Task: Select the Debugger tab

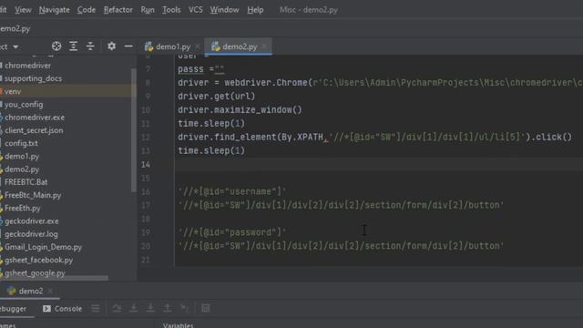Action: 14,309
